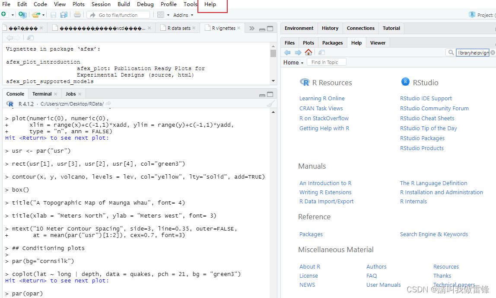Switch to the History tab

(330, 28)
